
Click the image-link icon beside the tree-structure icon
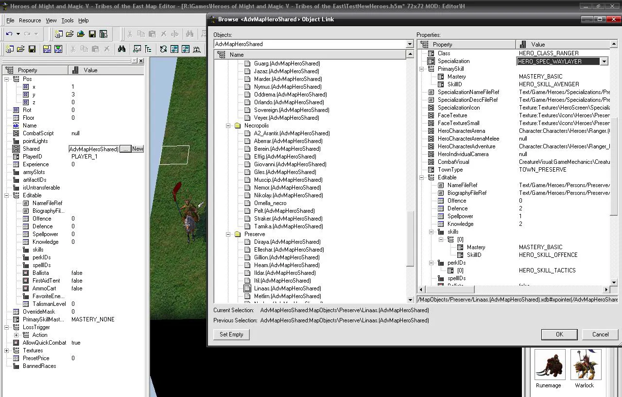137,49
